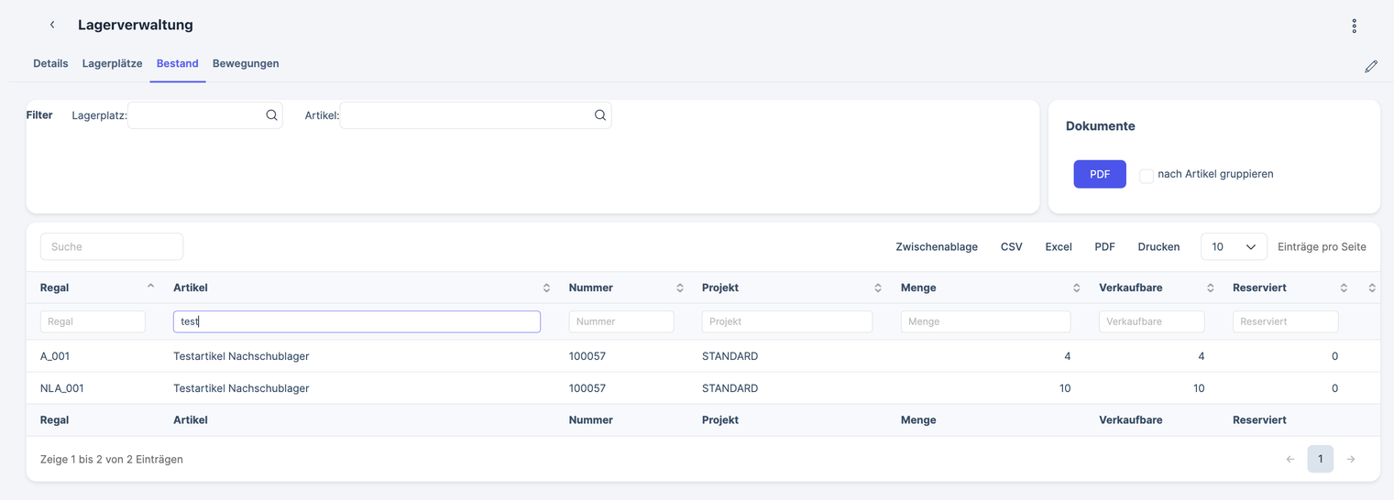Click the back arrow beside Lagerverwaltung
This screenshot has height=500, width=1394.
(x=52, y=25)
